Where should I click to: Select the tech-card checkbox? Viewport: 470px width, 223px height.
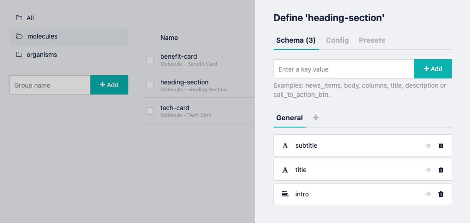coord(150,111)
